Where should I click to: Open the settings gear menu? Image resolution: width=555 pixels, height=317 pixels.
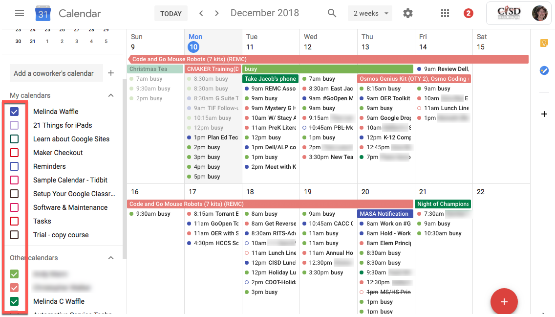pyautogui.click(x=408, y=14)
